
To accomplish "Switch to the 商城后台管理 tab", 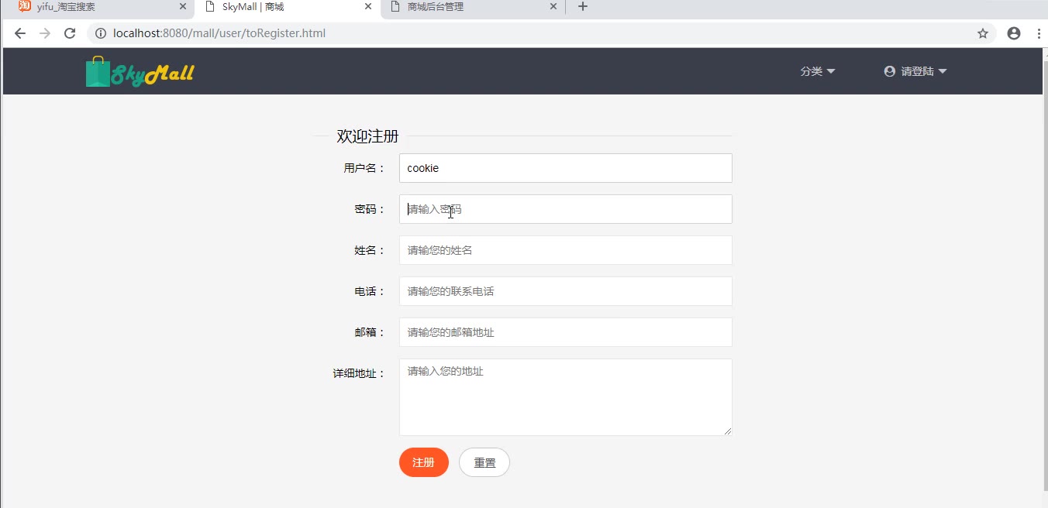I will 473,7.
